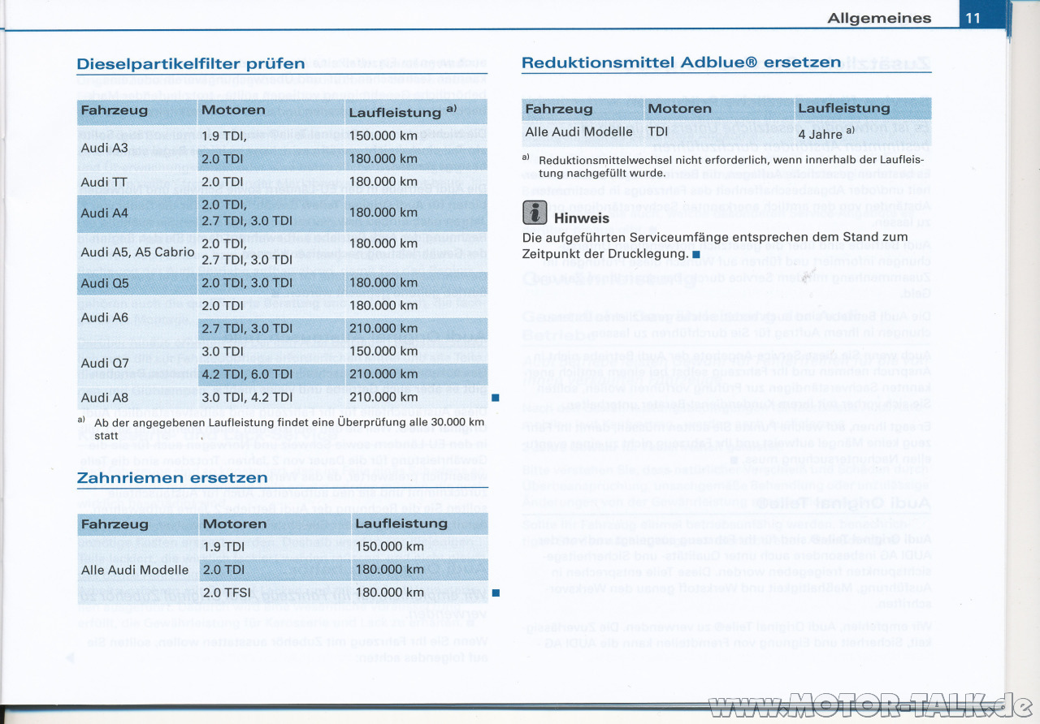Click "Laufleistung" header in Adblue table

[844, 108]
